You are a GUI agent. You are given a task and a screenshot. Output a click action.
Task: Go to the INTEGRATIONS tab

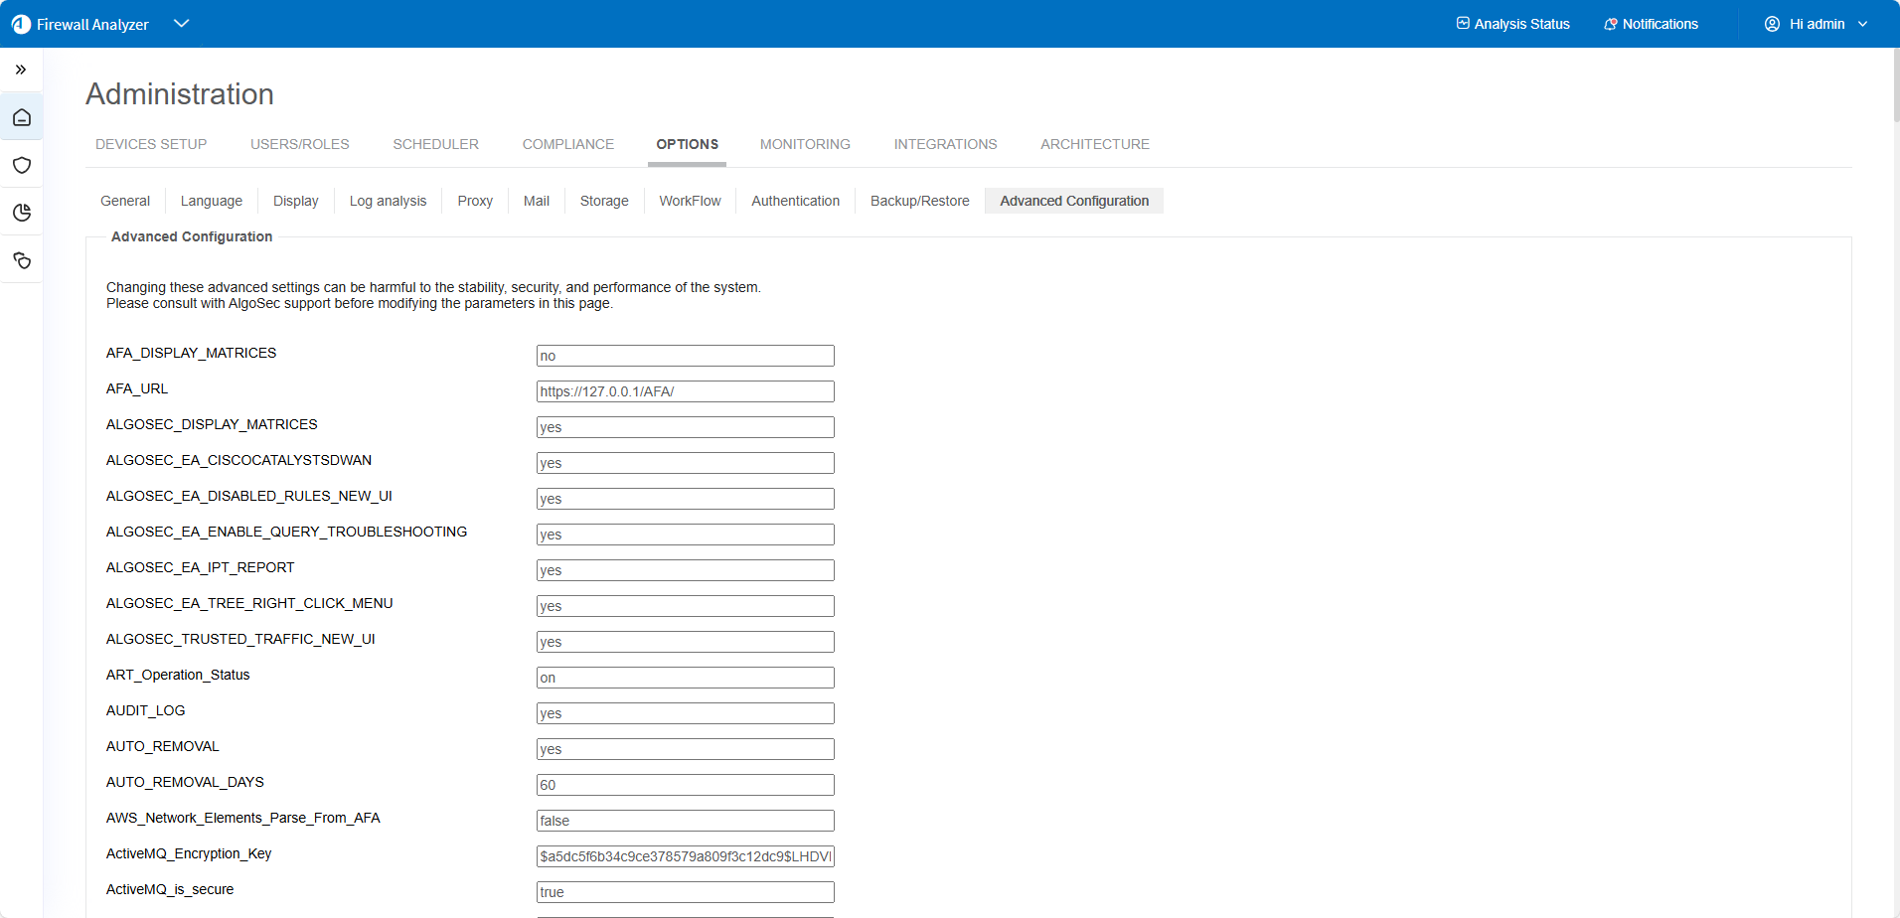[x=945, y=144]
